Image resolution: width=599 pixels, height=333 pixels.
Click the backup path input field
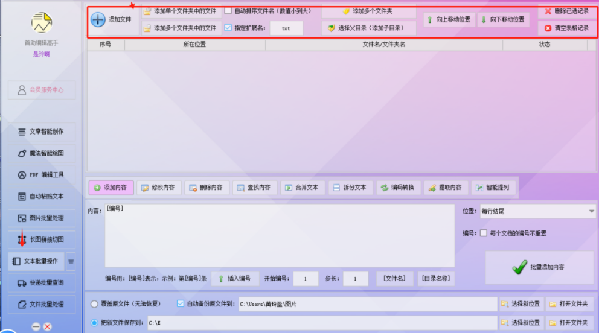(x=368, y=304)
